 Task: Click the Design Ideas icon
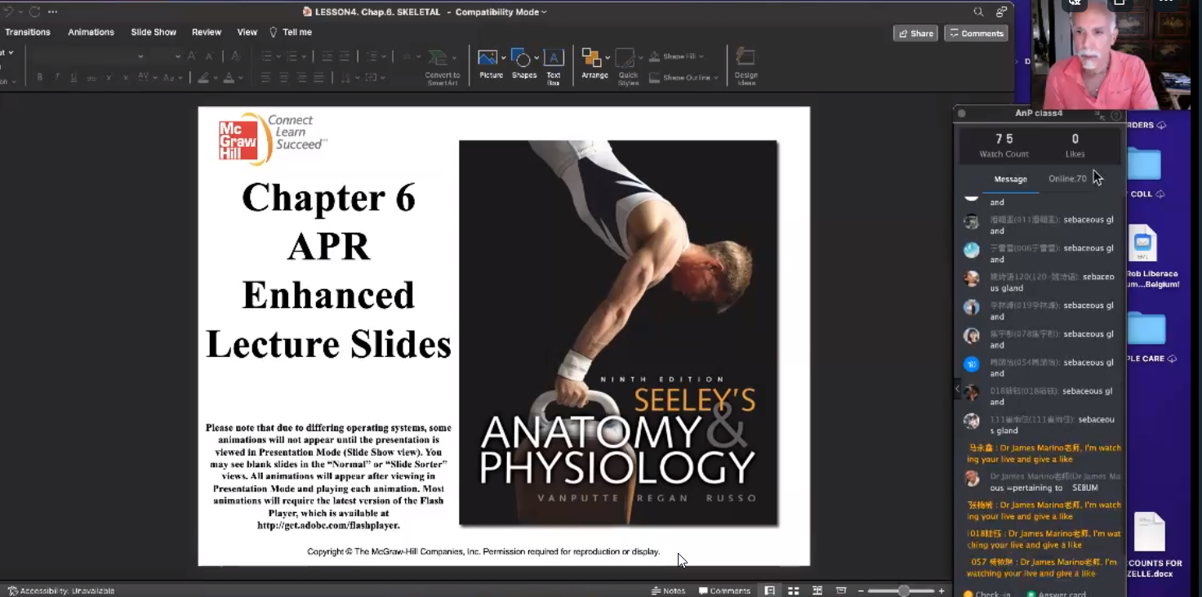coord(746,60)
